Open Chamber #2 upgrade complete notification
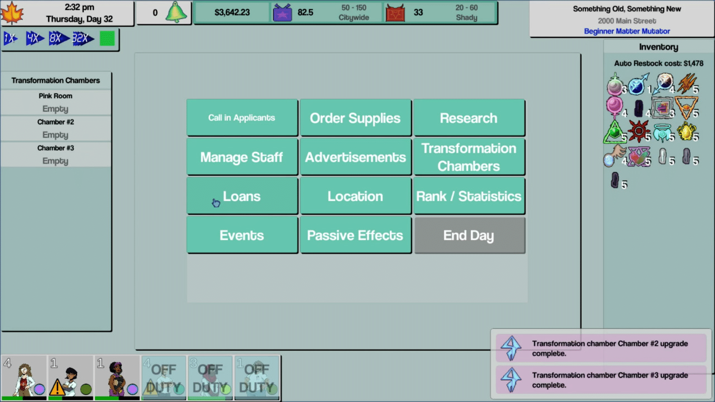The height and width of the screenshot is (402, 715). [x=601, y=348]
